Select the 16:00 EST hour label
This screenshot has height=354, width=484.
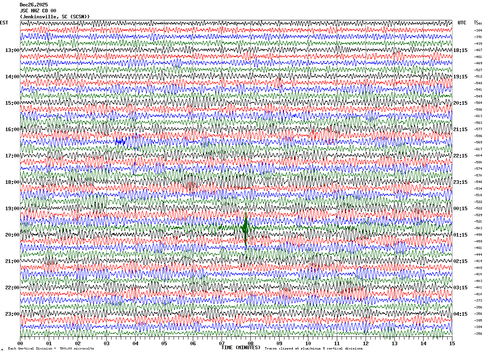pos(12,129)
